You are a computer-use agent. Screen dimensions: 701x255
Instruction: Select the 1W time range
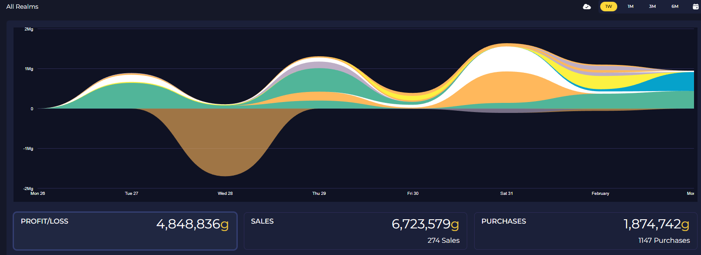pos(609,7)
